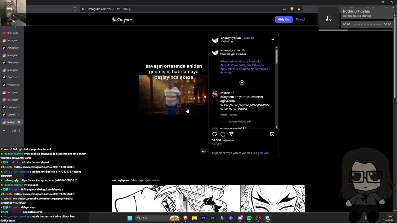Open Spotify from the taskbar
The height and width of the screenshot is (223, 397).
pyautogui.click(x=249, y=218)
